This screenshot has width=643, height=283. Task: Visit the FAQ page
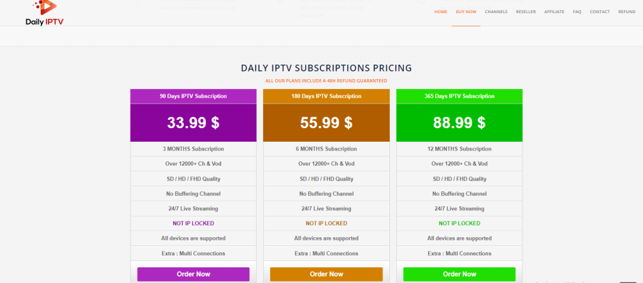click(x=577, y=12)
